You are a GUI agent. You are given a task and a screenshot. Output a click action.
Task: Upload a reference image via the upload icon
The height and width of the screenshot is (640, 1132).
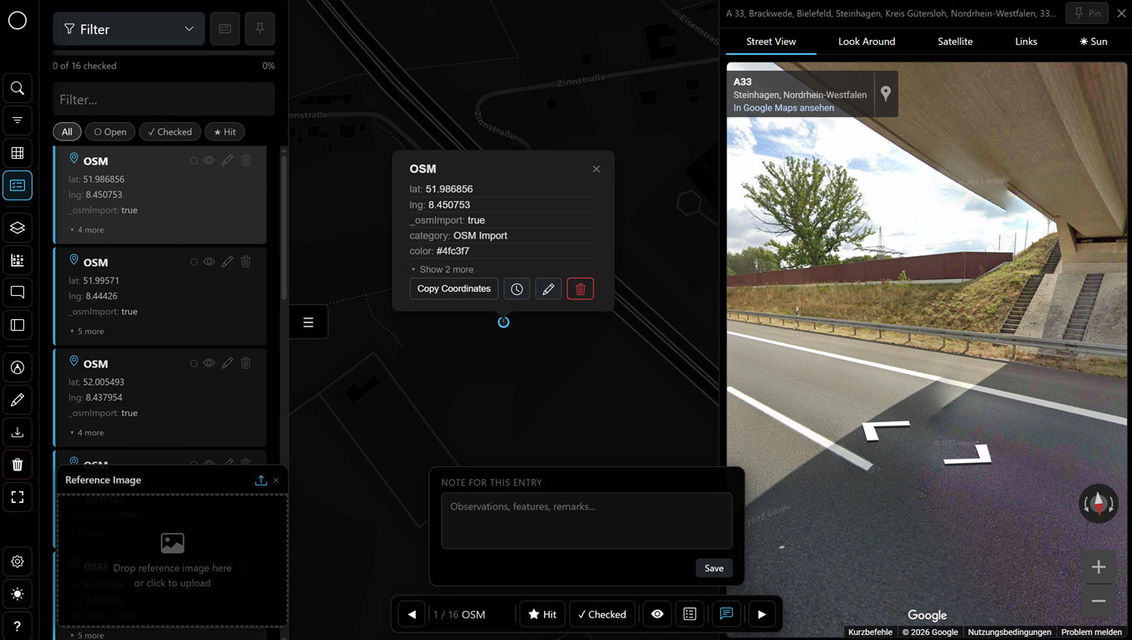coord(261,480)
